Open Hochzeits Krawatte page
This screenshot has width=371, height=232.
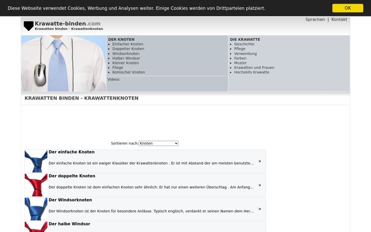coord(252,72)
